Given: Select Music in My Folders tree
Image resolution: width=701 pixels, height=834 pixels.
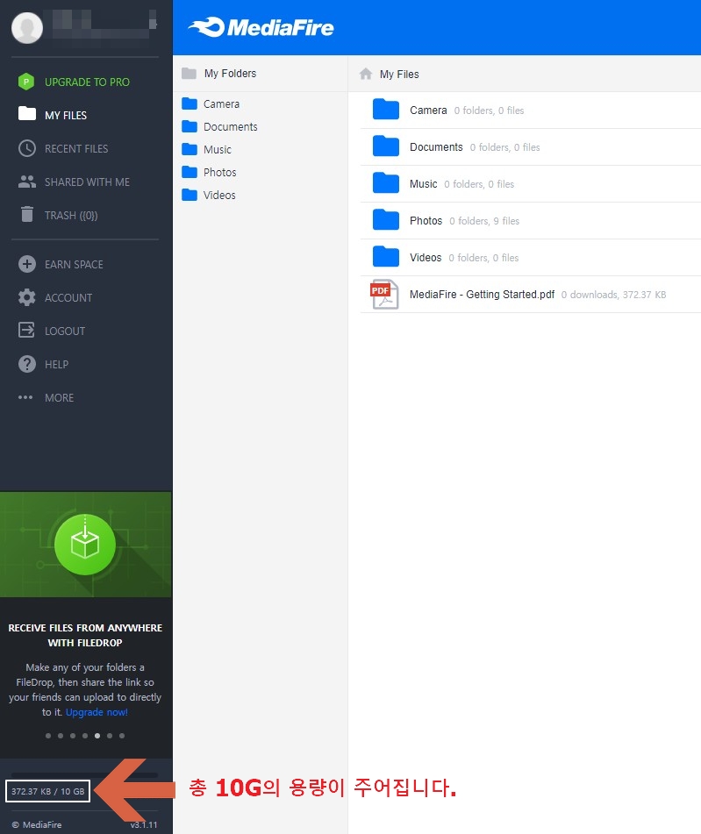Looking at the screenshot, I should click(x=218, y=149).
